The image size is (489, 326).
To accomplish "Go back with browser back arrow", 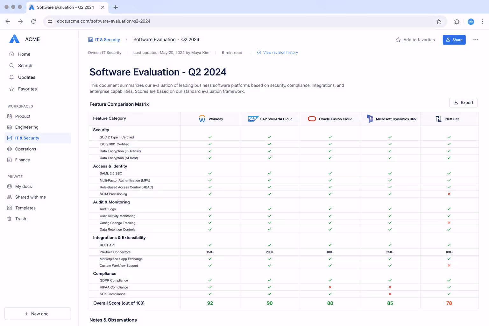I will (8, 21).
